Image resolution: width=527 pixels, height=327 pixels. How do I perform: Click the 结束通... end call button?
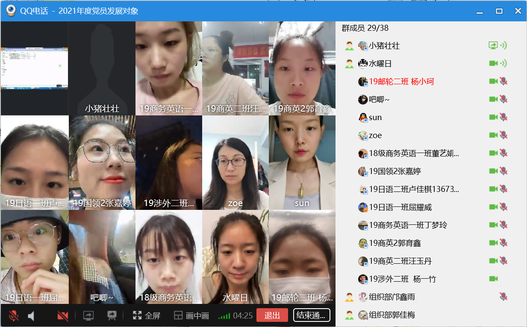coord(312,315)
